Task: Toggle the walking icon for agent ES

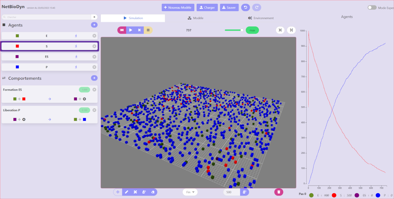Action: 76,56
